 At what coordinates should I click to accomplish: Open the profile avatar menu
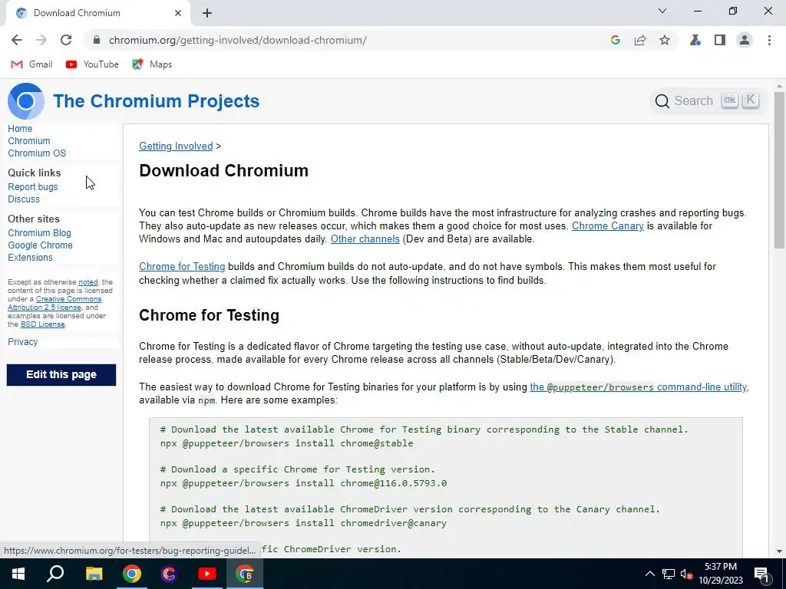pyautogui.click(x=745, y=40)
